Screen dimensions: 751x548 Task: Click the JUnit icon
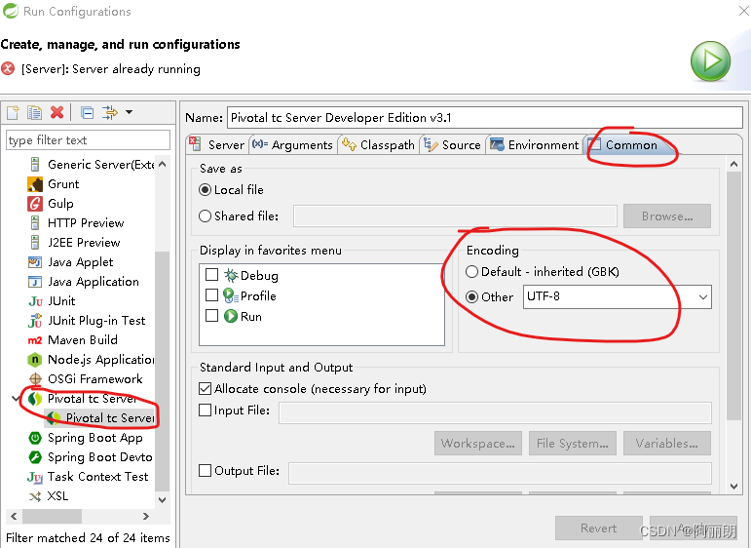(35, 301)
